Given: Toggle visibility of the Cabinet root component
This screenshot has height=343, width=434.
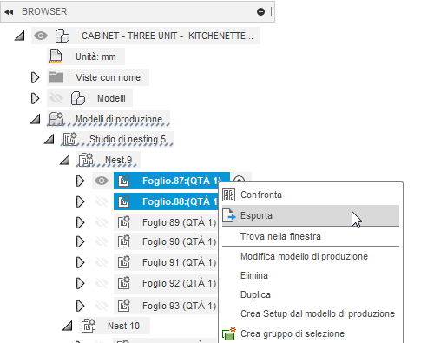Looking at the screenshot, I should click(41, 36).
